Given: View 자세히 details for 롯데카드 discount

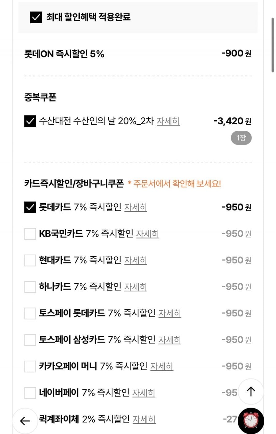Looking at the screenshot, I should coord(136,207).
